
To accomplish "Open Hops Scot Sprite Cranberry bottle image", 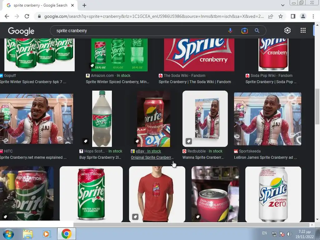I will (102, 119).
